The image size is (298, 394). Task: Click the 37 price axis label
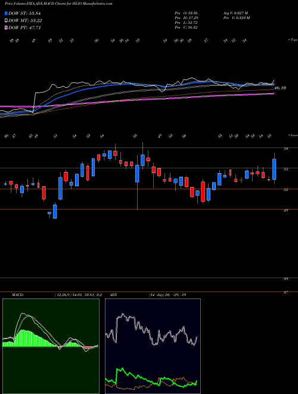285,293
